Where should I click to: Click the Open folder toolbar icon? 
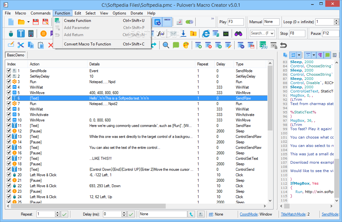pos(21,22)
